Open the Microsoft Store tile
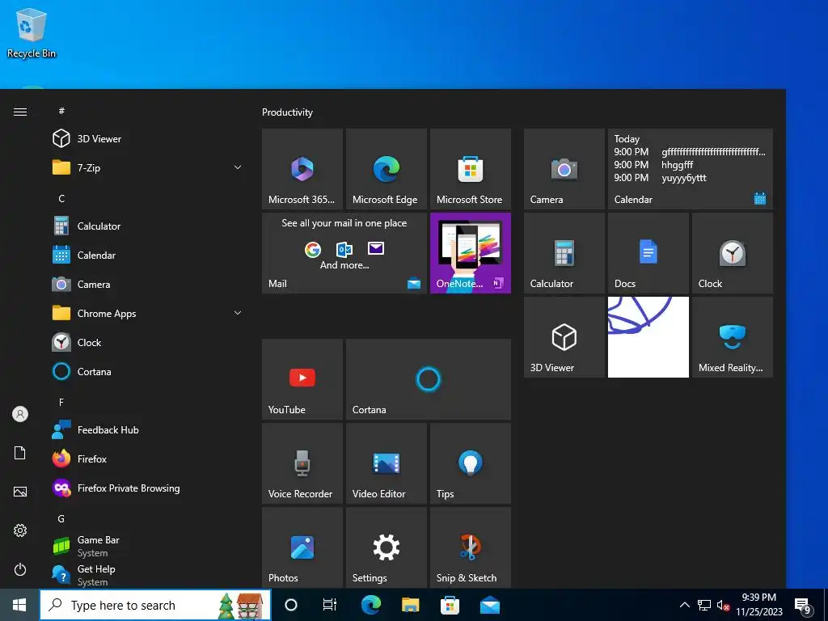The width and height of the screenshot is (828, 621). click(470, 169)
